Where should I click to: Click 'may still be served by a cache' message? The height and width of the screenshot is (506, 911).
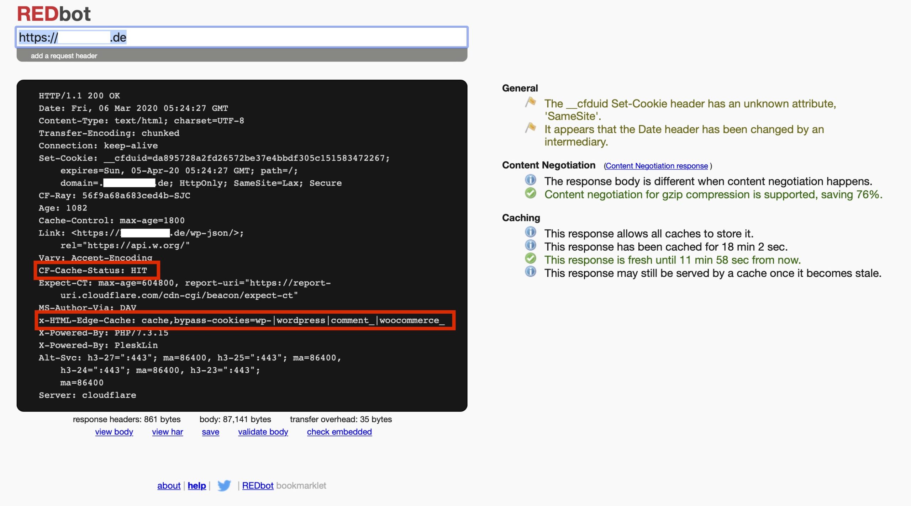click(x=713, y=273)
